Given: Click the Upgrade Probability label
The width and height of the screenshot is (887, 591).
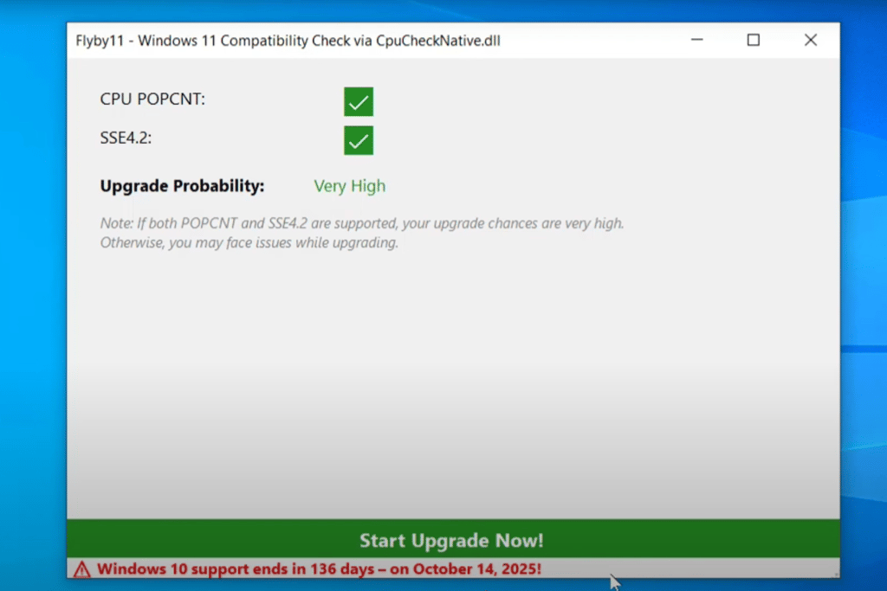Looking at the screenshot, I should coord(182,186).
